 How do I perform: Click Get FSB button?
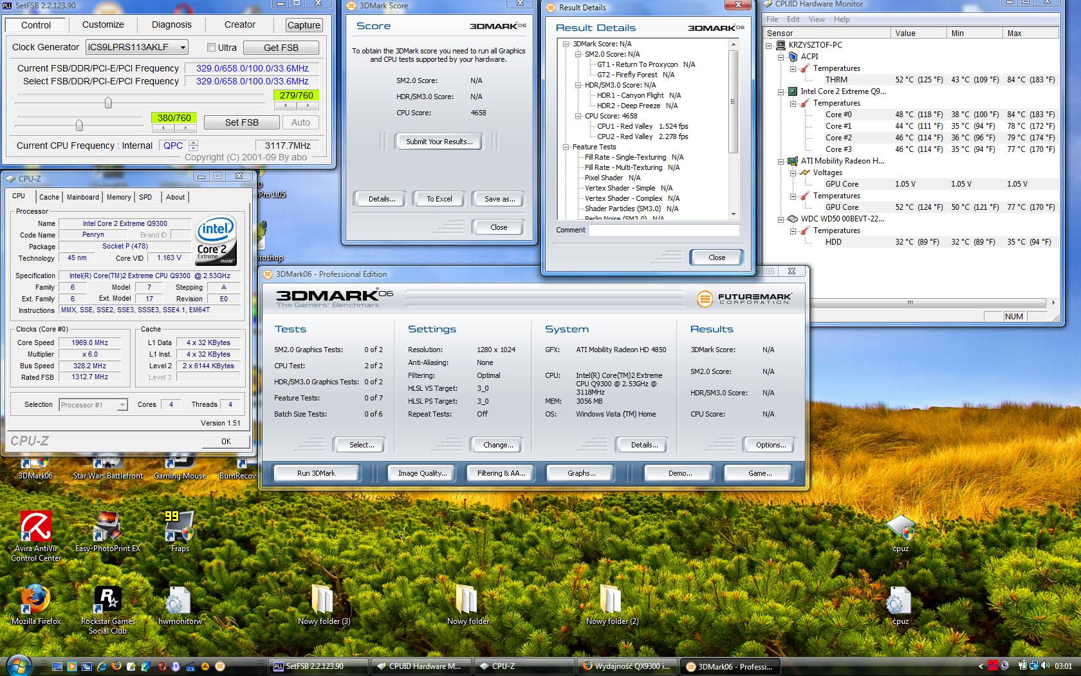pyautogui.click(x=281, y=47)
